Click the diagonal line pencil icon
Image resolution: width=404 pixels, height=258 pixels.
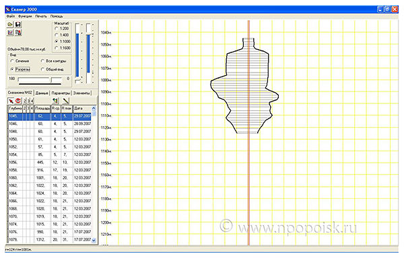click(66, 101)
